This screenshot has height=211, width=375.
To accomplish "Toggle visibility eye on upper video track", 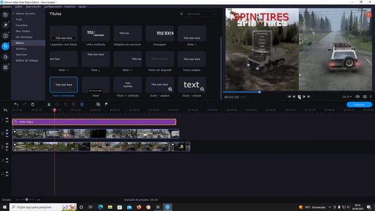I will pyautogui.click(x=7, y=131).
